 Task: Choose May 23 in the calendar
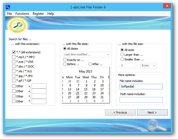pos(94,93)
